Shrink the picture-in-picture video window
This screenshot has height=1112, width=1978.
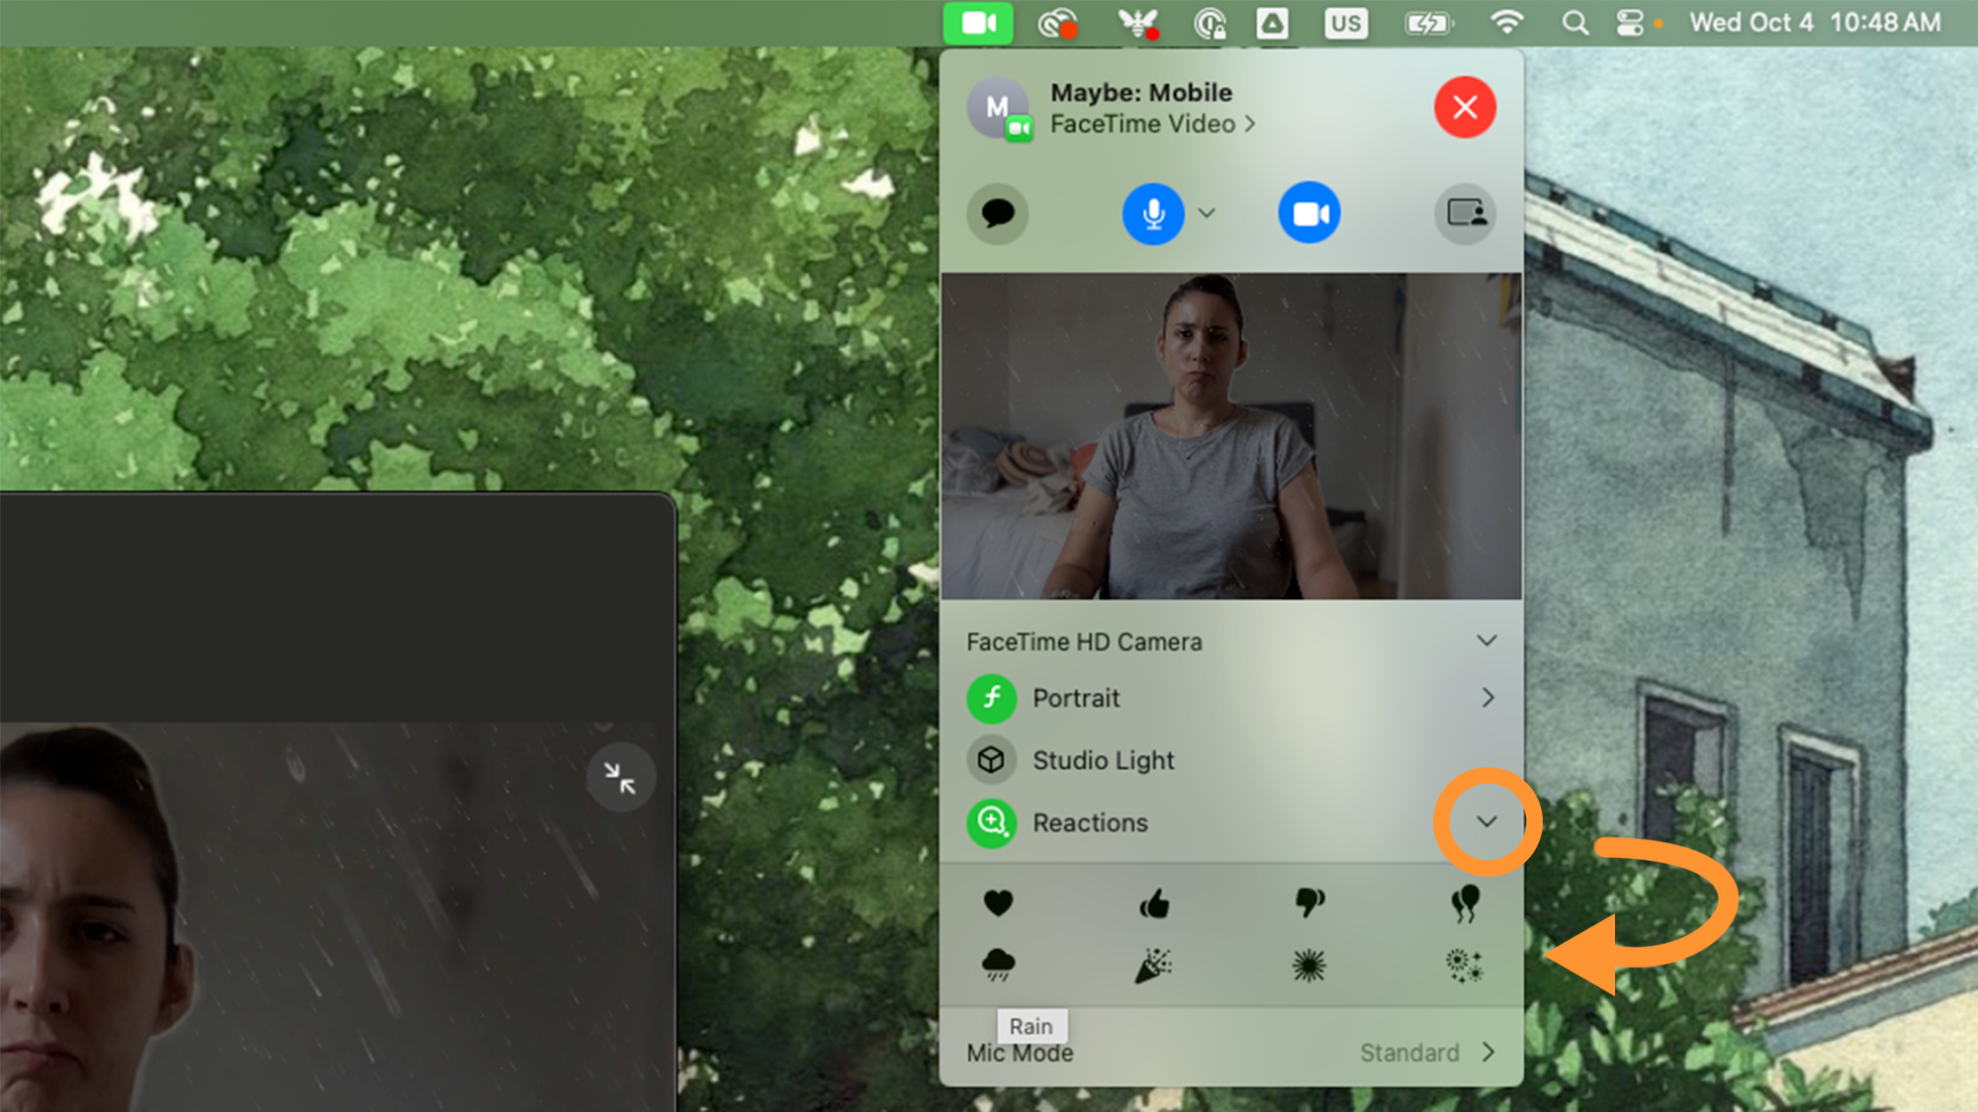[x=620, y=778]
